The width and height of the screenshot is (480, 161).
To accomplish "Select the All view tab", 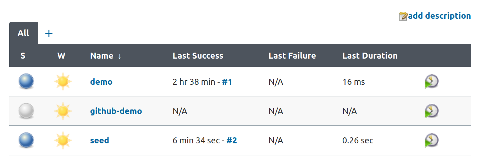I will 23,33.
